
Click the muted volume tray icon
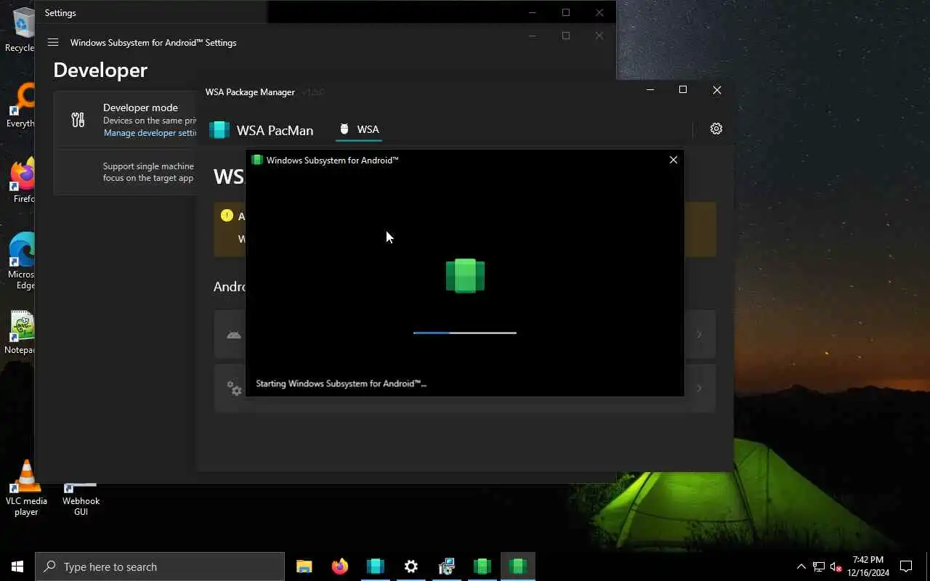click(836, 566)
